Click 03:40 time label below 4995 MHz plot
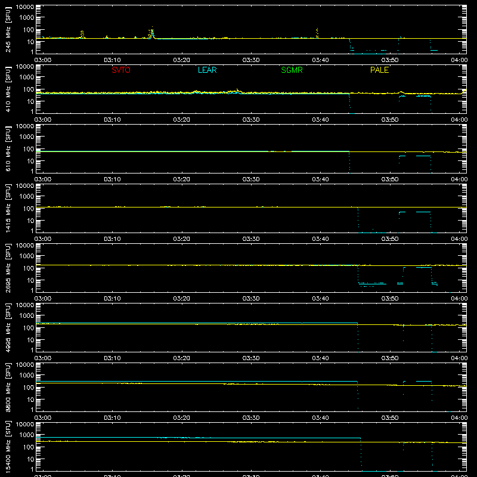The image size is (477, 477). pos(320,358)
